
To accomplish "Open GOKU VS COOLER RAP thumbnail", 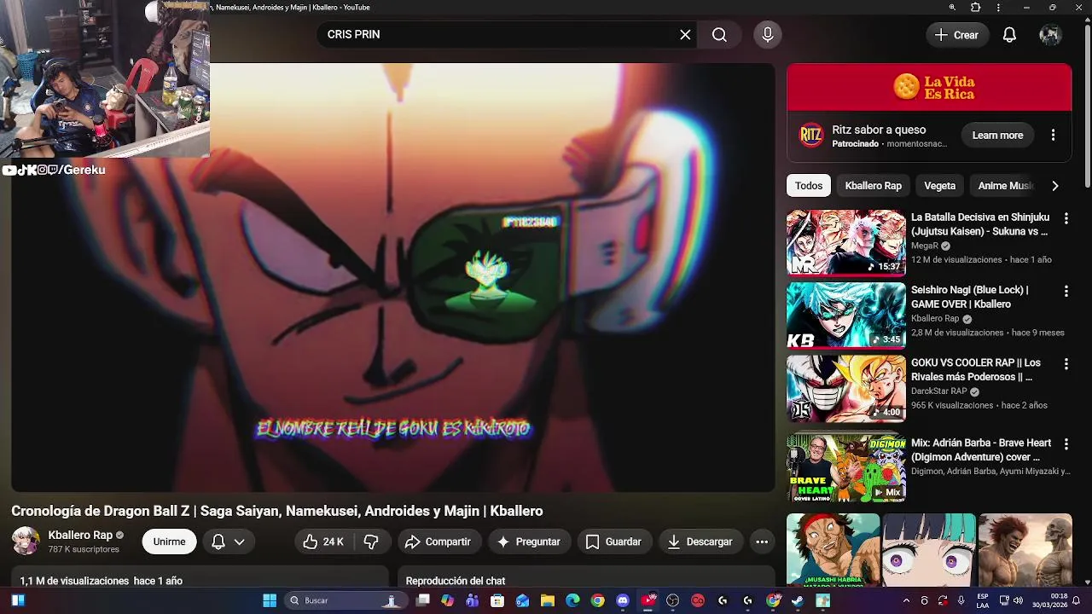I will [x=845, y=388].
